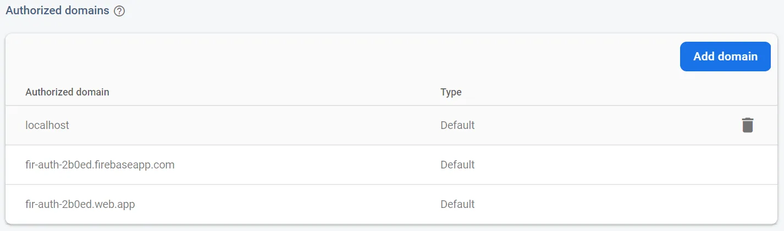Open the Authorized domains help tooltip icon
The image size is (784, 231).
click(x=119, y=11)
